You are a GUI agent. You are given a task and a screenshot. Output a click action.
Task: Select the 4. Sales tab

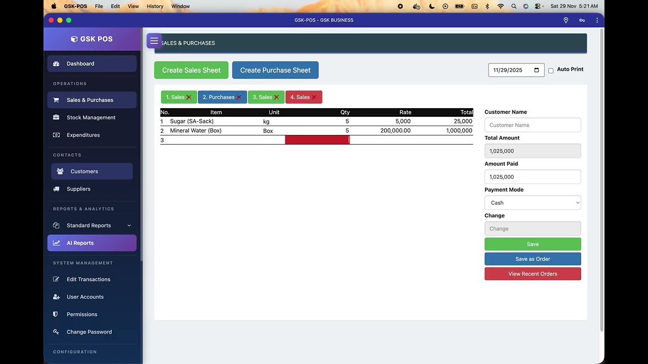300,97
